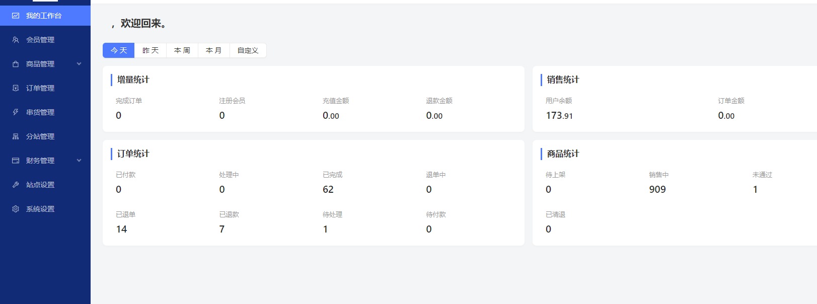
Task: Click the 订单管理 order icon
Action: pyautogui.click(x=16, y=88)
